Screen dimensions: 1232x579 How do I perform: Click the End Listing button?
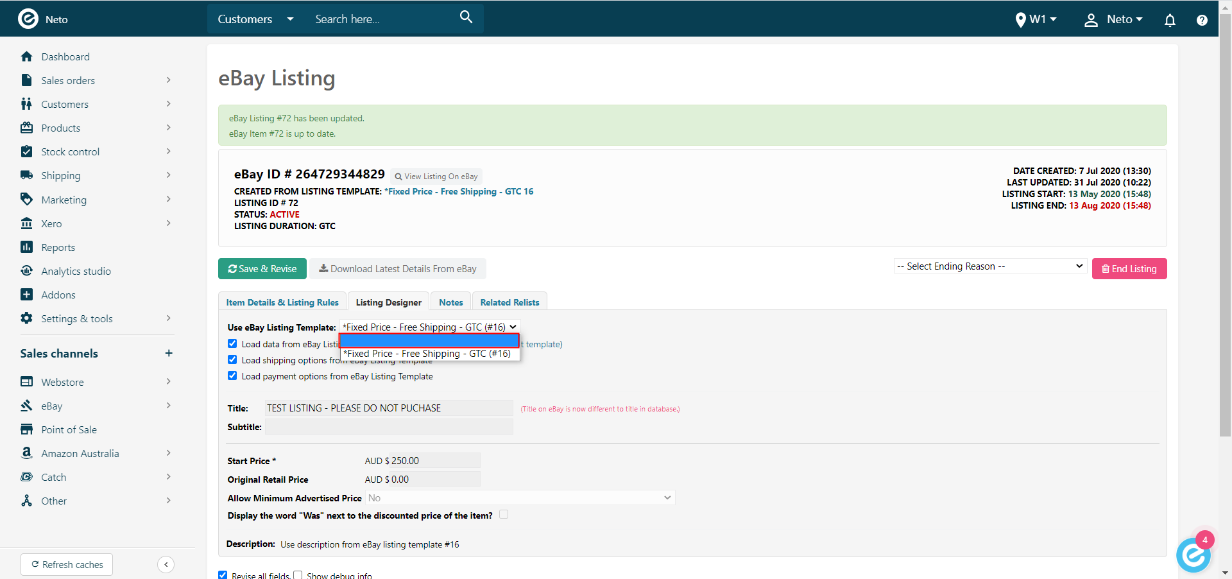(1129, 269)
